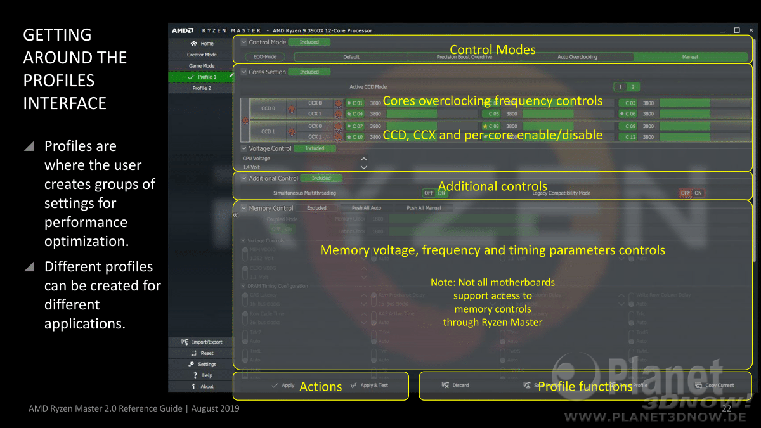Click the Reset icon in the sidebar
This screenshot has width=761, height=428.
point(193,353)
